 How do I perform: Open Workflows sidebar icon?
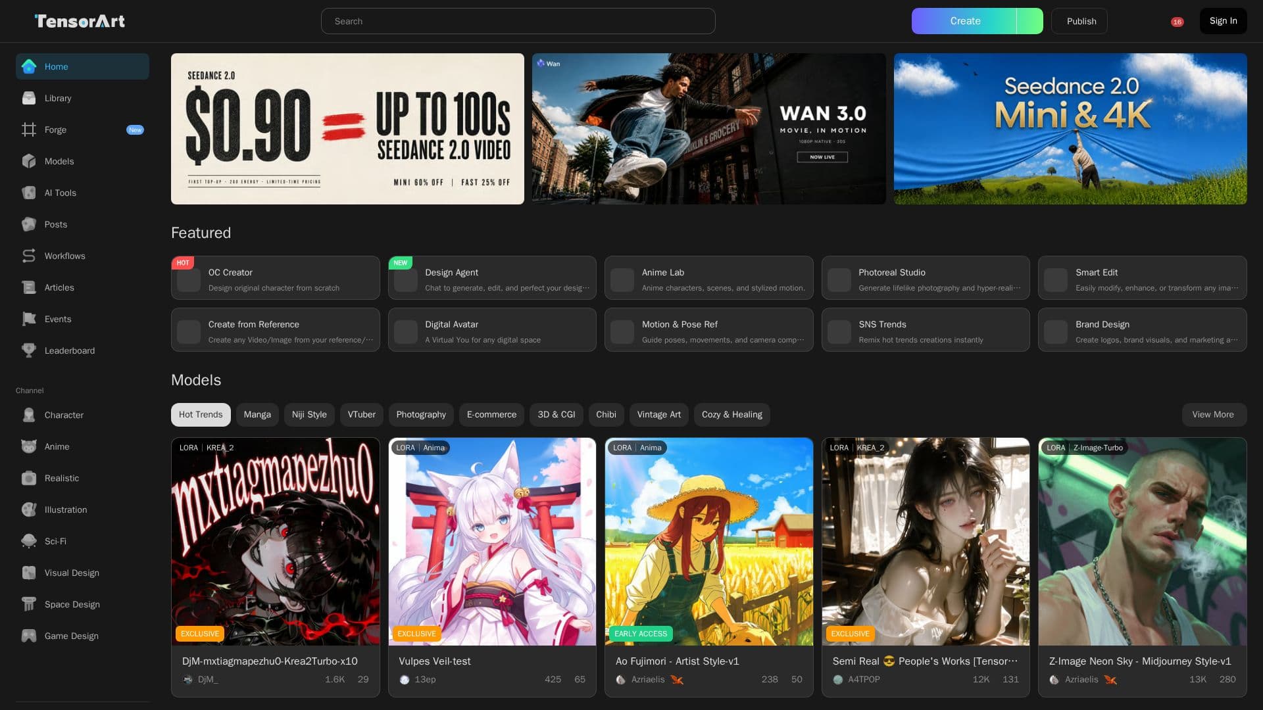pos(29,256)
